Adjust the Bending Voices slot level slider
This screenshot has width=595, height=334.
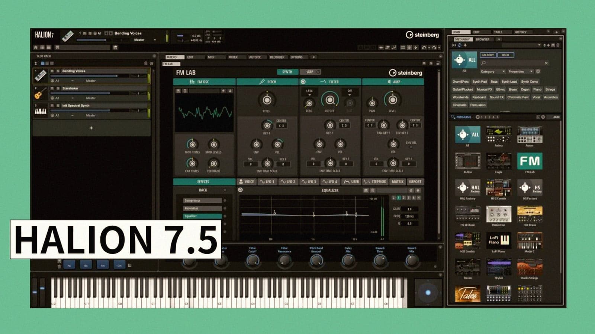tap(89, 76)
